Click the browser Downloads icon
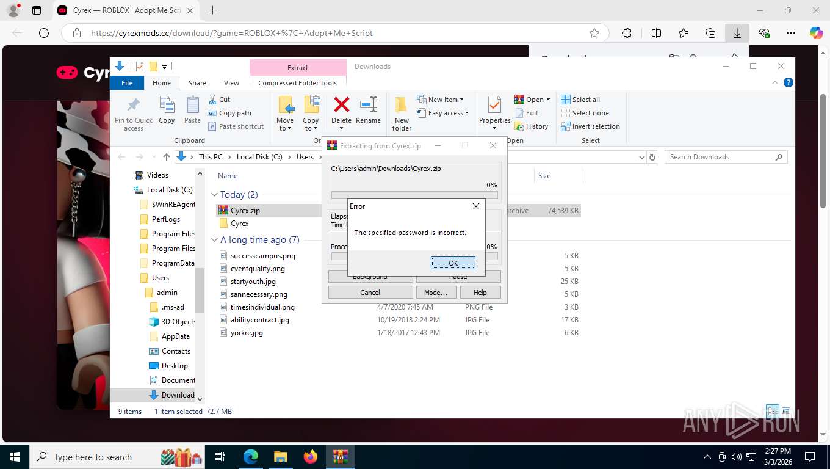Screen dimensions: 830x469 click(737, 33)
